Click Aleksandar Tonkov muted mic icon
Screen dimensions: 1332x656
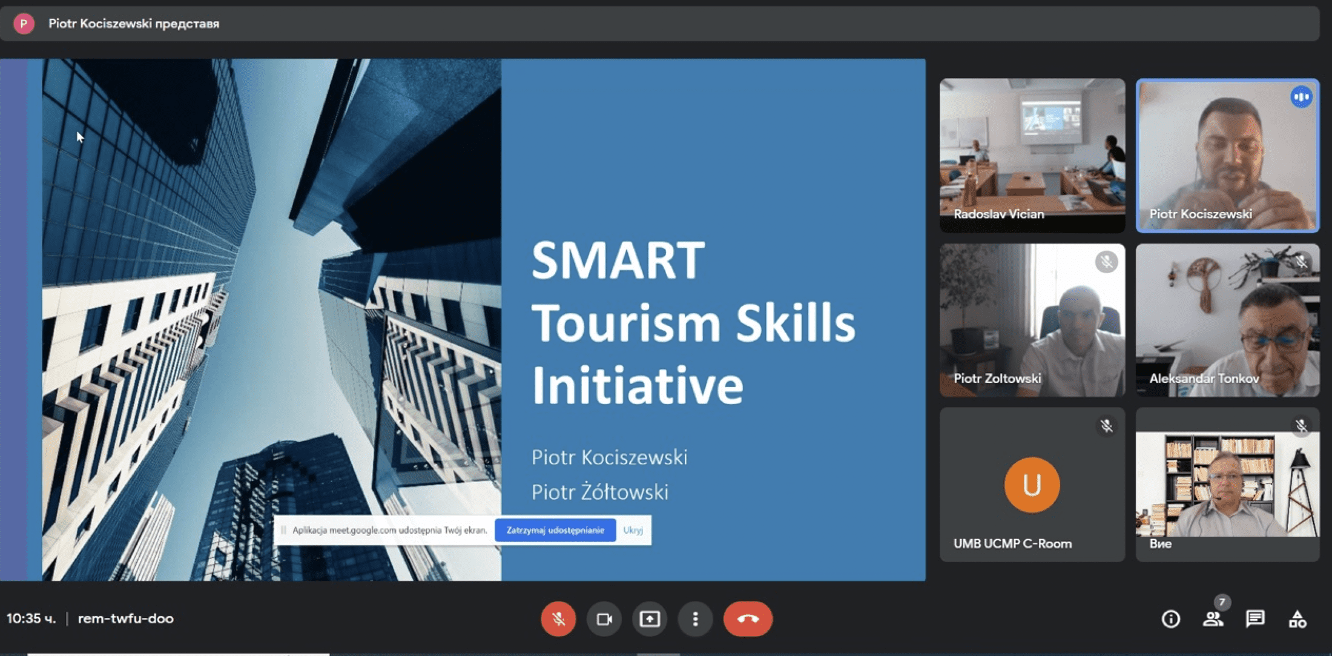tap(1301, 262)
